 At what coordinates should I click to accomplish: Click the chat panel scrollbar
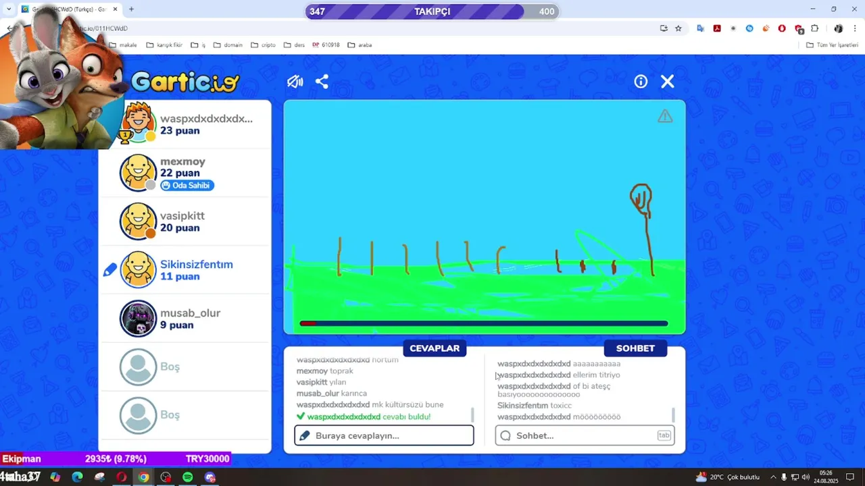673,414
